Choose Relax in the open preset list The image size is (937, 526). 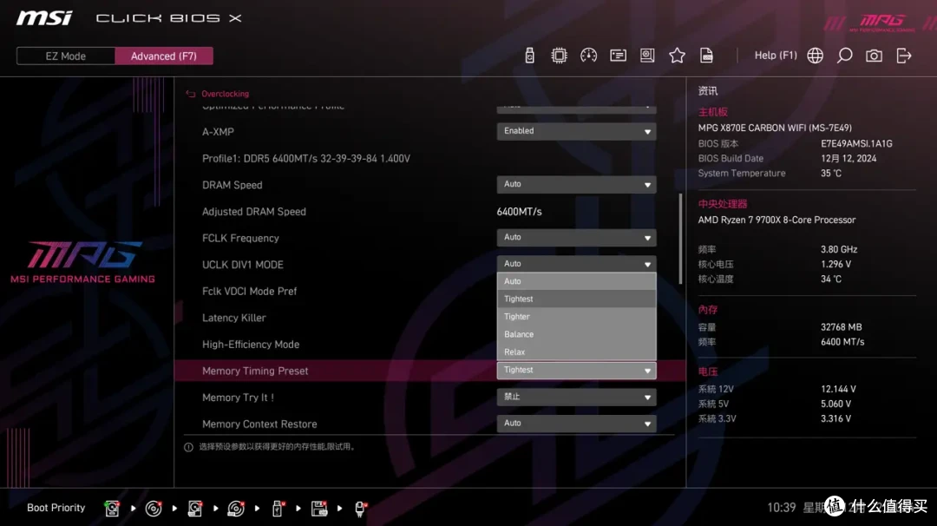click(576, 352)
